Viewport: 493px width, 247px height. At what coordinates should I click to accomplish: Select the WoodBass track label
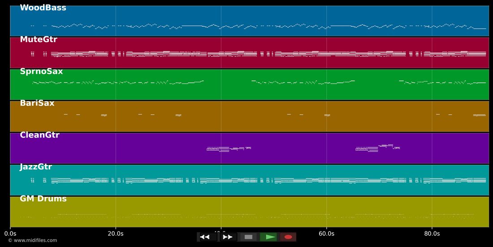pos(43,8)
